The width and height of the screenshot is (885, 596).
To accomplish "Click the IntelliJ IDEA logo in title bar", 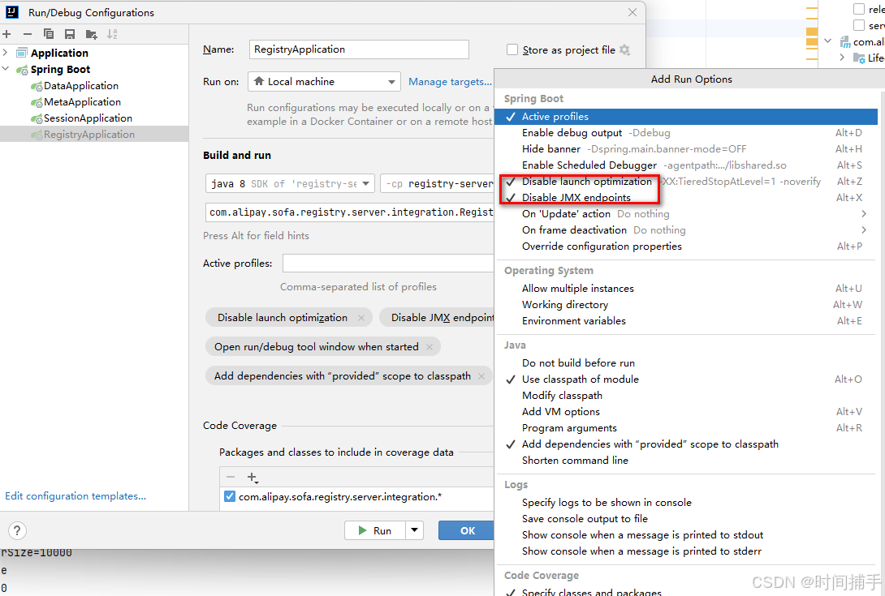I will click(x=11, y=12).
